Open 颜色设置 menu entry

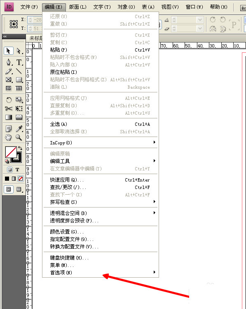click(x=101, y=232)
